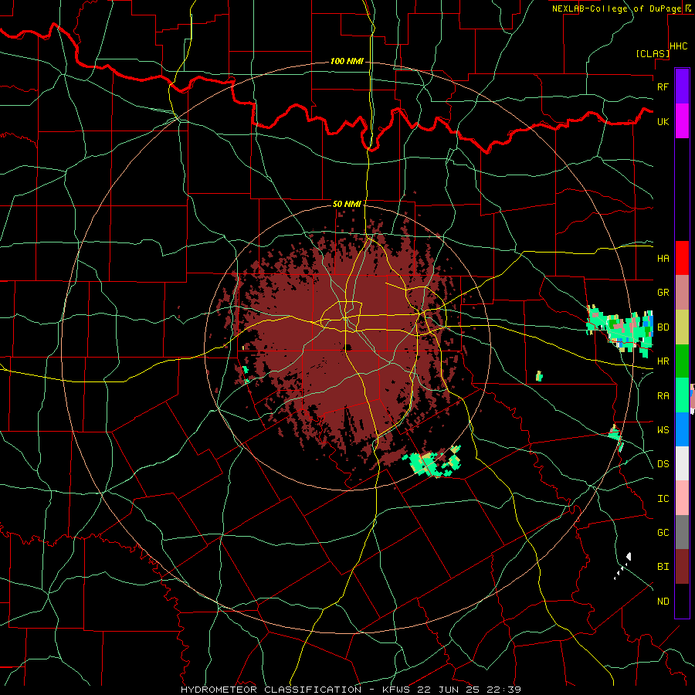
Task: Click the dark green HR heavy rain swatch
Action: pyautogui.click(x=682, y=361)
